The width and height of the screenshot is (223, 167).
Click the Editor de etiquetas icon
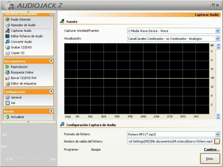(x=8, y=83)
